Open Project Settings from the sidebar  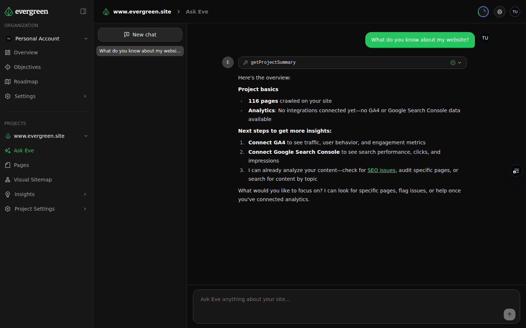(34, 208)
